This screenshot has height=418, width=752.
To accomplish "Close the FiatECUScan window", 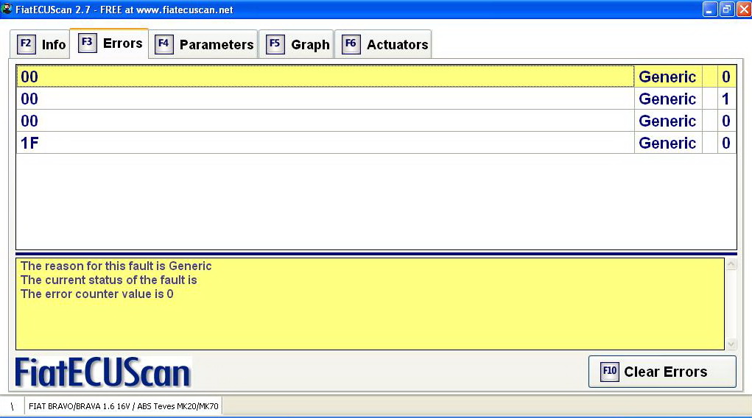I will pyautogui.click(x=744, y=9).
